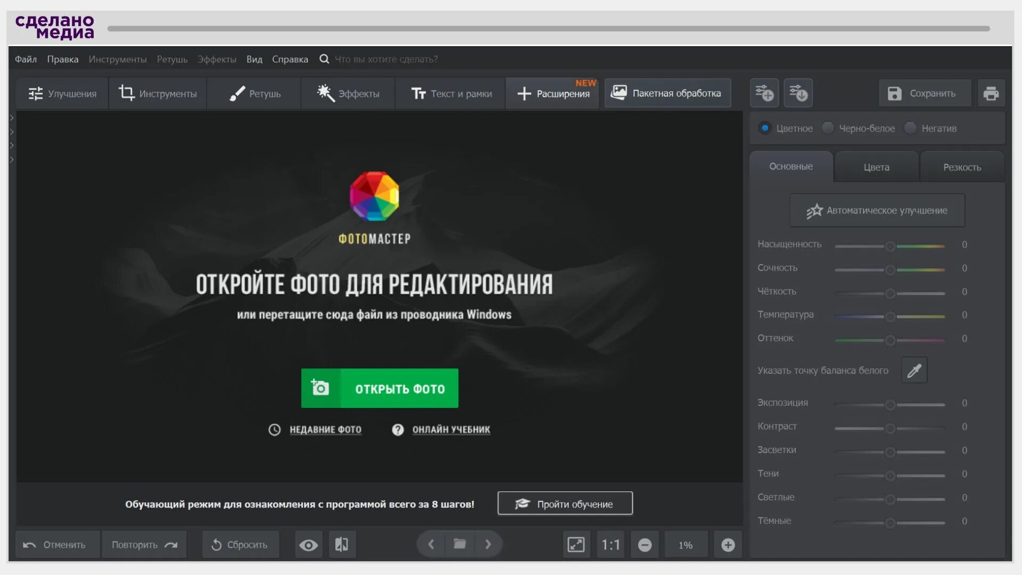Viewport: 1022px width, 575px height.
Task: Open the Расширения plus section
Action: tap(553, 94)
